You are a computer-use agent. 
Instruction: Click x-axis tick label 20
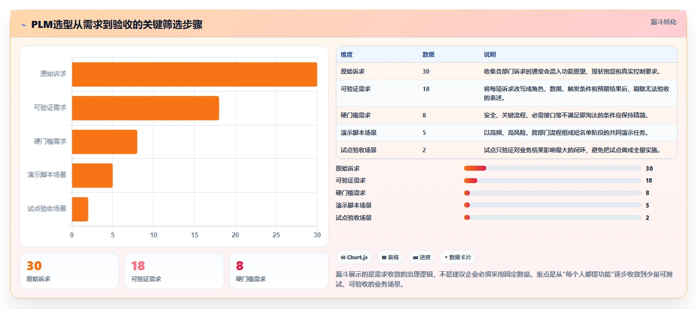[235, 235]
